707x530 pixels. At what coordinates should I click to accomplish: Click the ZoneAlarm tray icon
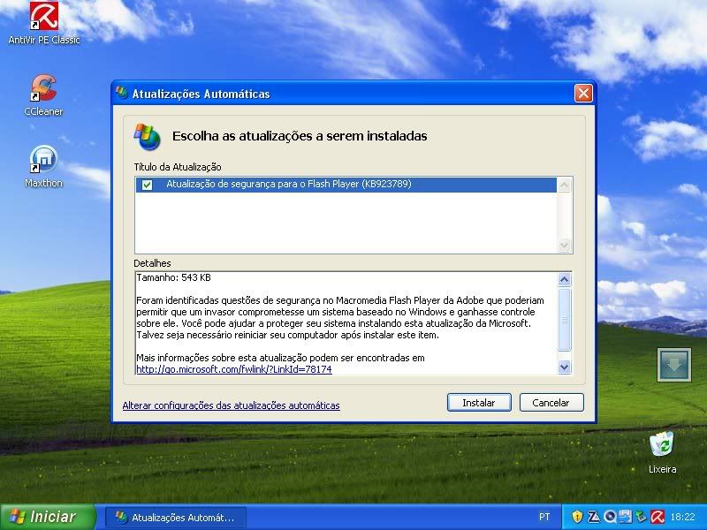[594, 517]
